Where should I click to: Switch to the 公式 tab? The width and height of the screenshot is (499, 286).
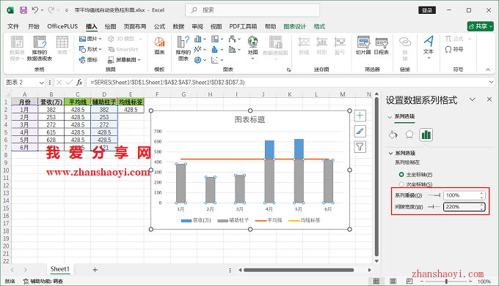[159, 26]
